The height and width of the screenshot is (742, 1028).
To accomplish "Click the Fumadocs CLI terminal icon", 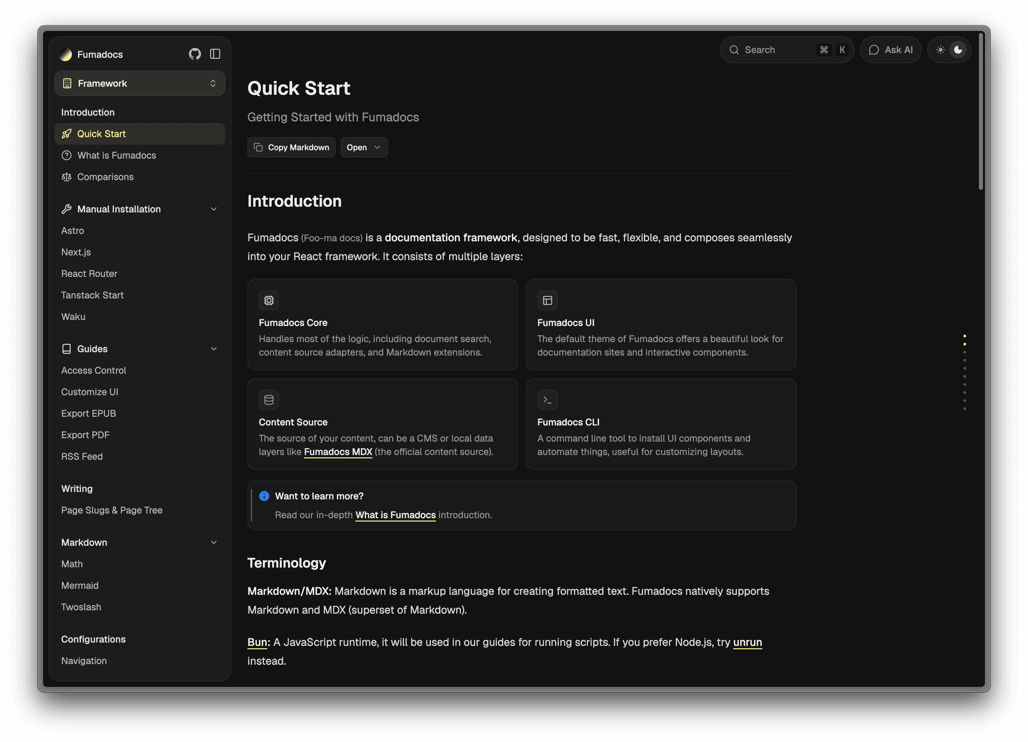I will [548, 400].
